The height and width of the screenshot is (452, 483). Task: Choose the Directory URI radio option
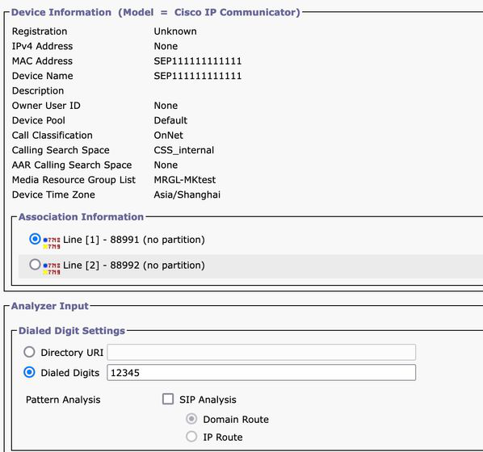tap(29, 352)
